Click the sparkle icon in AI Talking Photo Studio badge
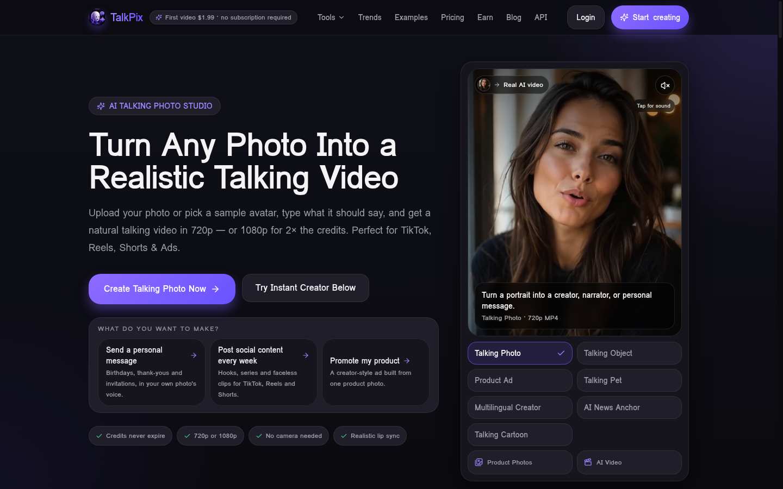This screenshot has height=489, width=783. (101, 106)
